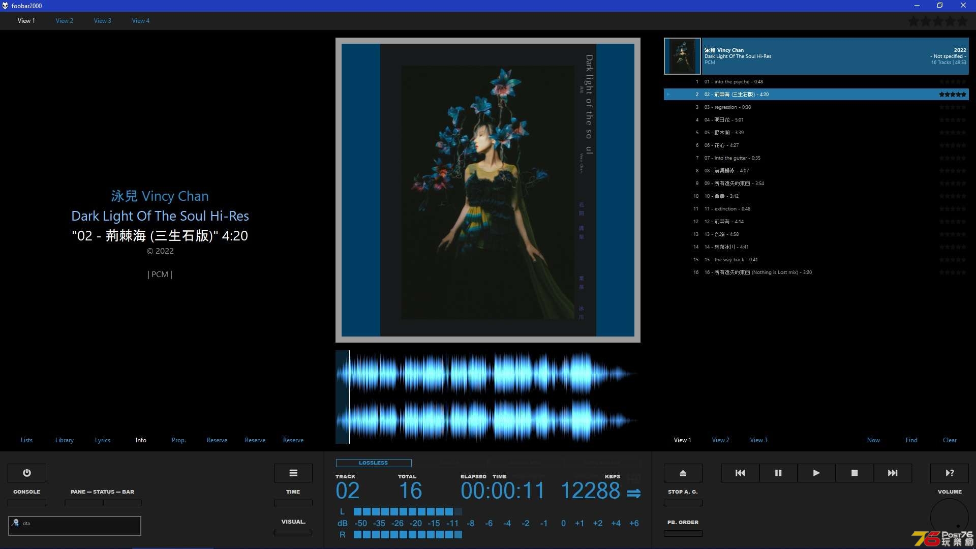
Task: Click the Find link under playlist
Action: pyautogui.click(x=911, y=440)
